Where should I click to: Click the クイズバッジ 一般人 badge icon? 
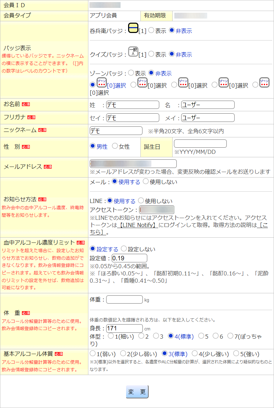point(133,52)
